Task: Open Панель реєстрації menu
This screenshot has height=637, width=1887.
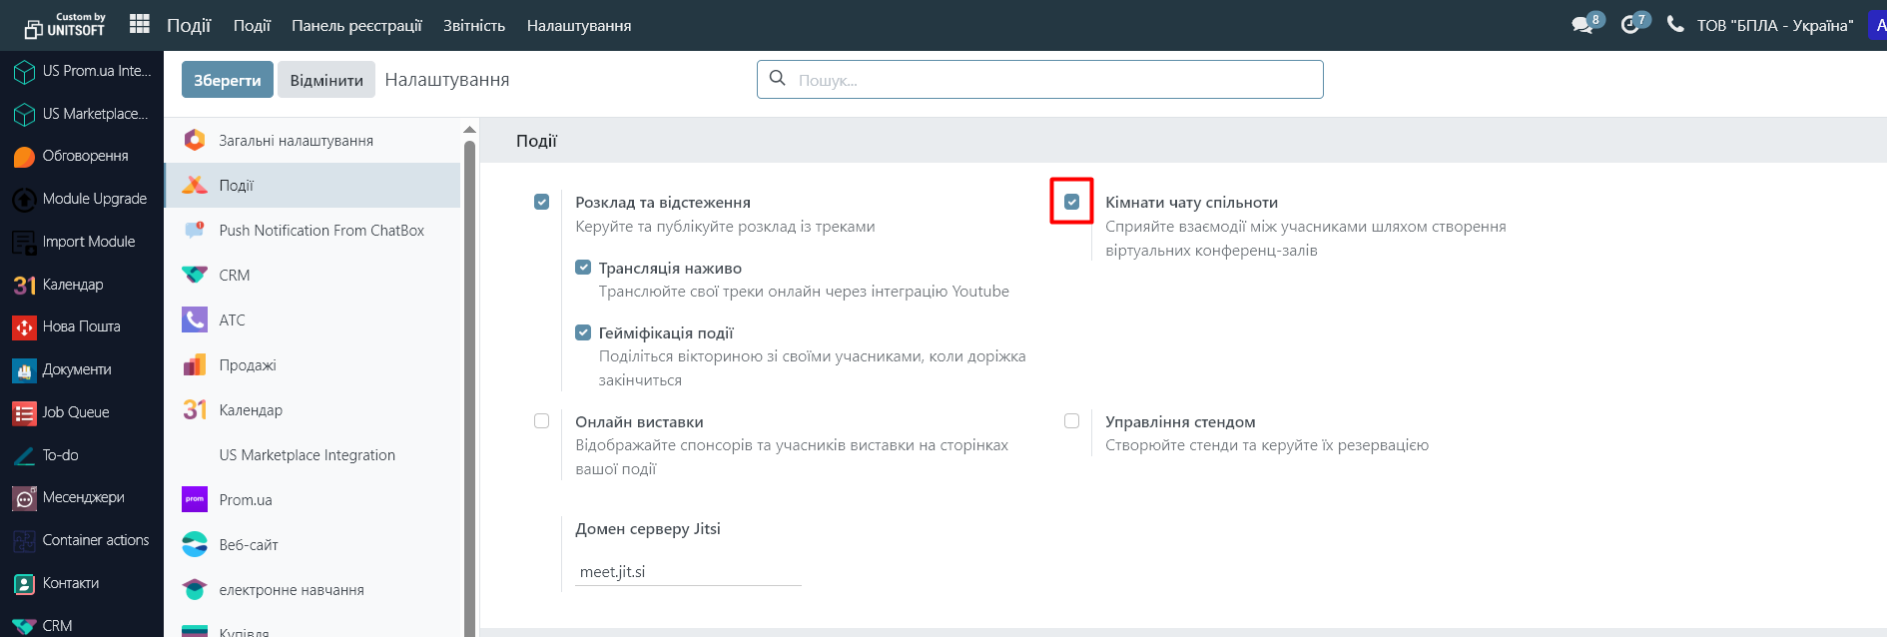Action: point(356,26)
